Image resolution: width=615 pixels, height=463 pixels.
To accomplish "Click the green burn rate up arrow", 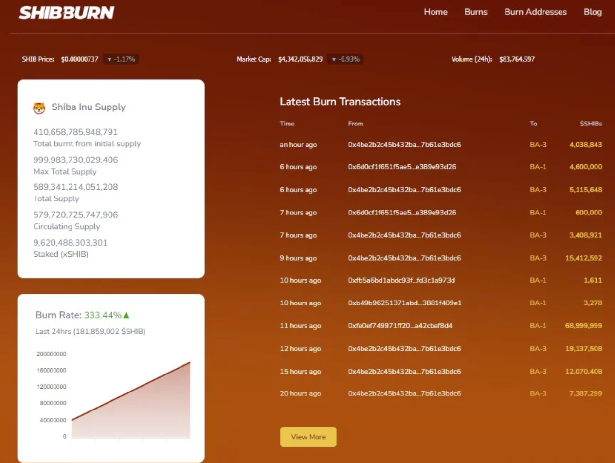I will click(127, 315).
